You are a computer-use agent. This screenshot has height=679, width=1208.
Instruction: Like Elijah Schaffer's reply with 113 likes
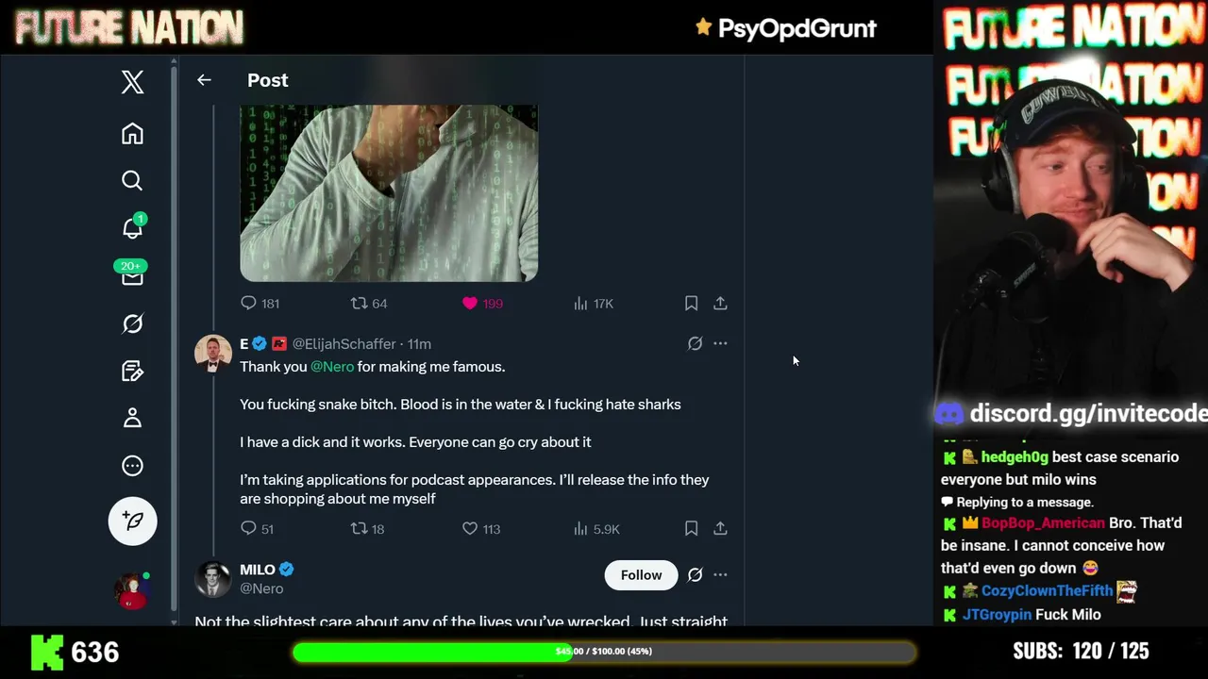(x=470, y=528)
